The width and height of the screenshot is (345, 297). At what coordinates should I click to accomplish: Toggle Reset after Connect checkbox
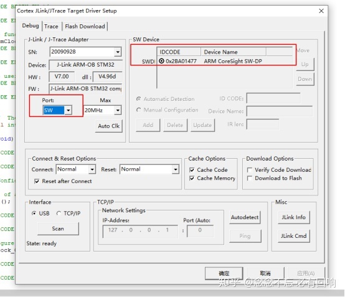click(37, 181)
